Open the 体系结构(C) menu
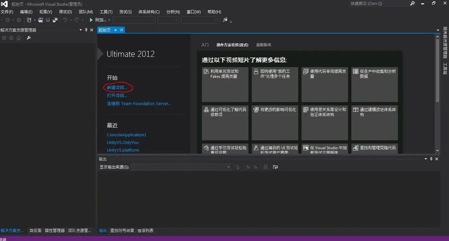 click(x=149, y=12)
